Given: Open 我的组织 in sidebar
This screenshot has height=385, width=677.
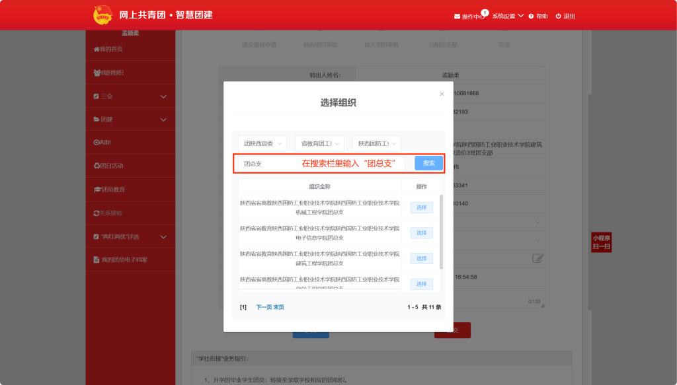Looking at the screenshot, I should tap(112, 73).
